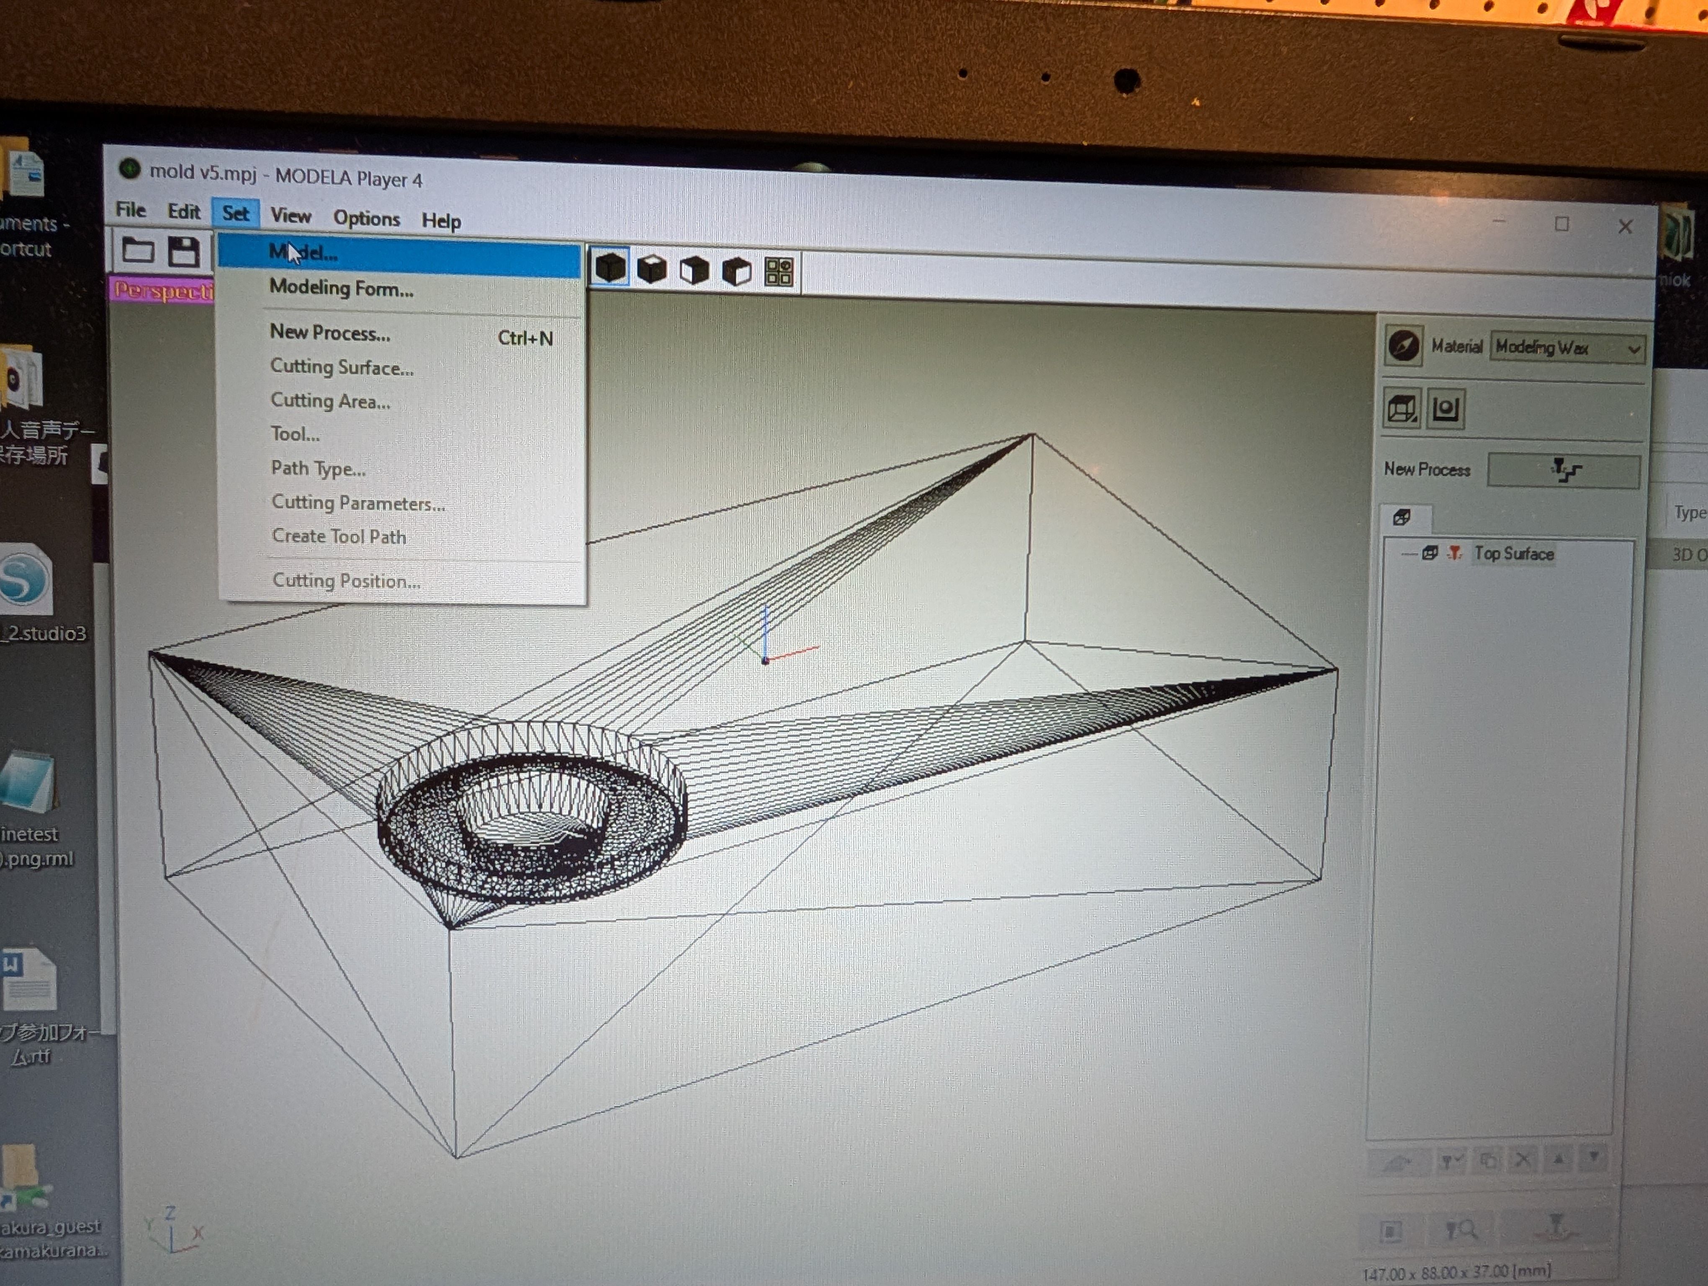Click the X delete process icon
The width and height of the screenshot is (1708, 1286).
[x=1523, y=1160]
